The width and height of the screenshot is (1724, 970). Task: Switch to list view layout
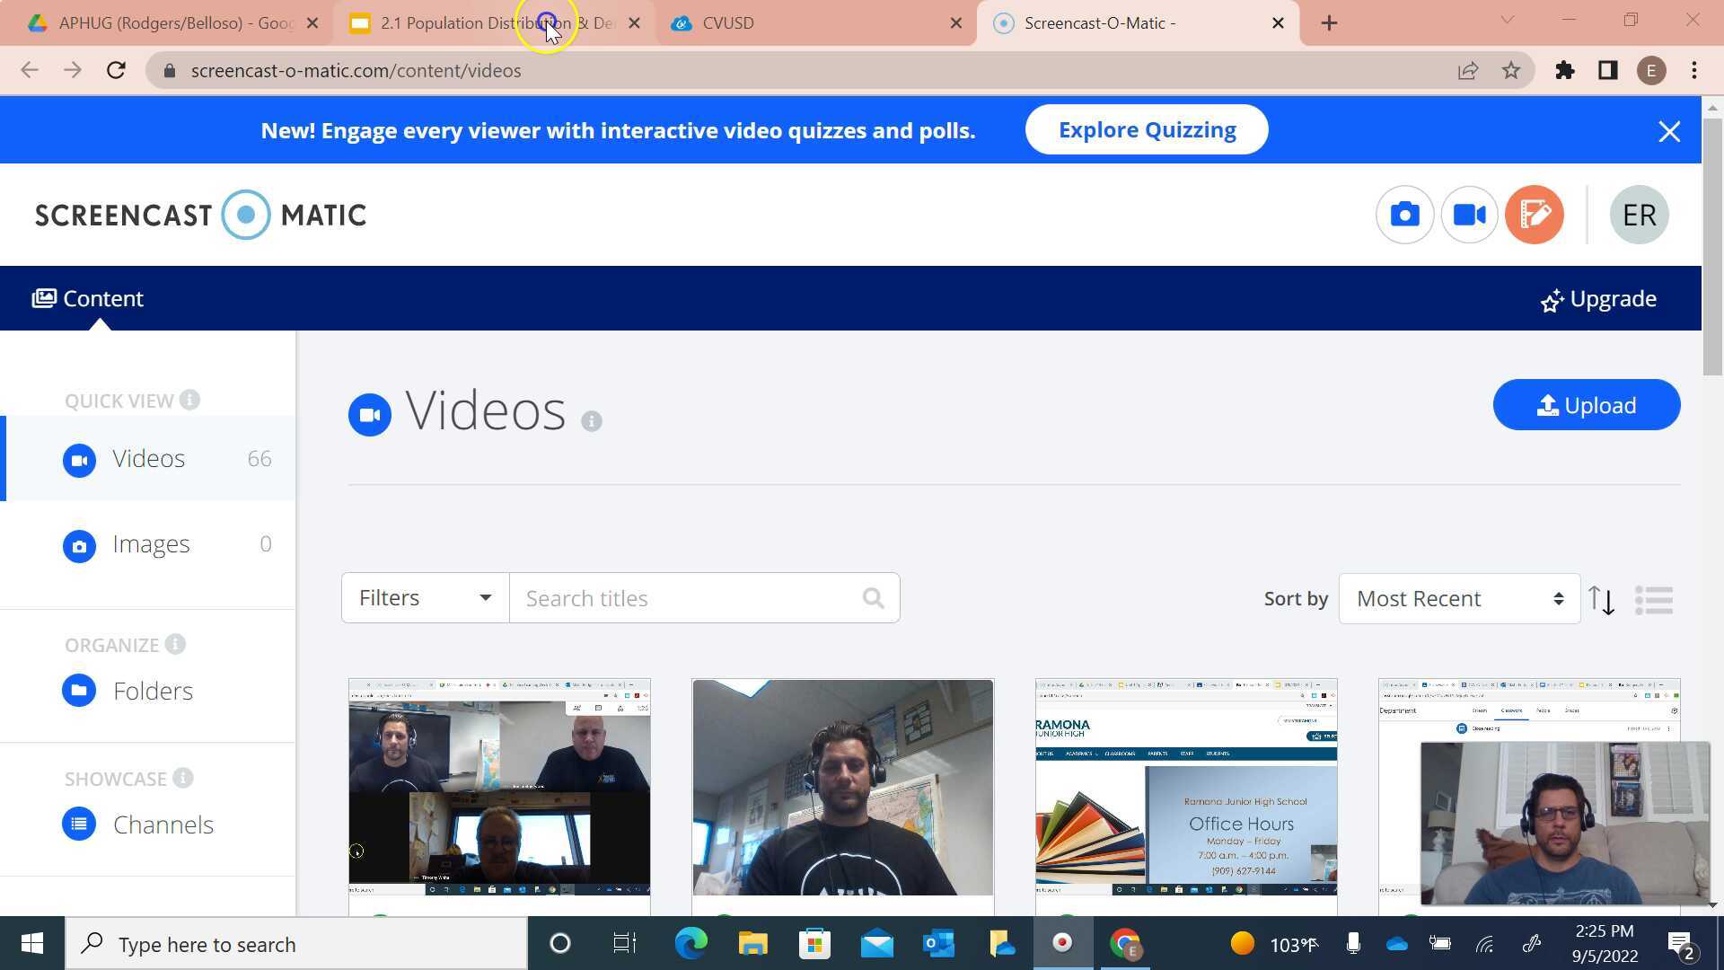coord(1654,600)
